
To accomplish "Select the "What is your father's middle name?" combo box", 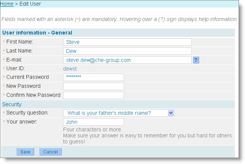I will click(x=119, y=113).
